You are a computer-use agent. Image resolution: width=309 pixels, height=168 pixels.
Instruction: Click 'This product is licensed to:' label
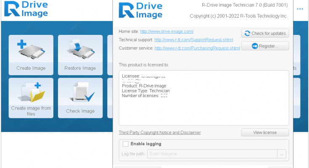coord(144,65)
